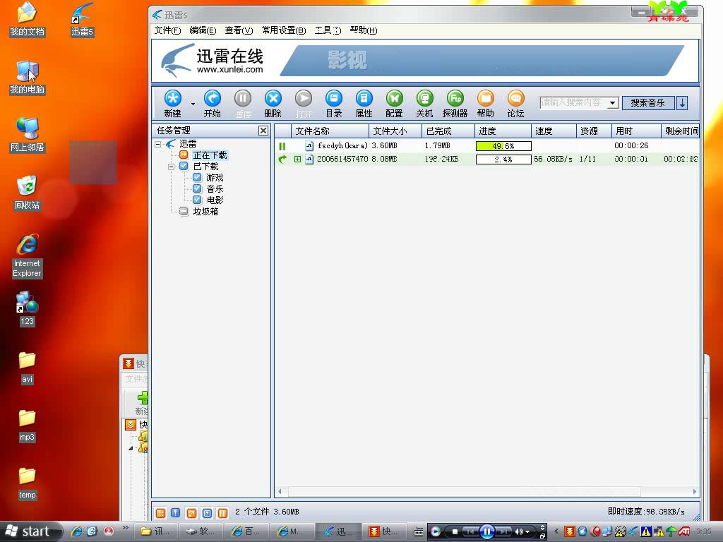The image size is (723, 542).
Task: Click the 删除 (Delete) toolbar icon
Action: point(273,104)
